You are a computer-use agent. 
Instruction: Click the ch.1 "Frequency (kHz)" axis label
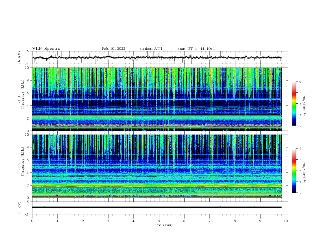22,94
